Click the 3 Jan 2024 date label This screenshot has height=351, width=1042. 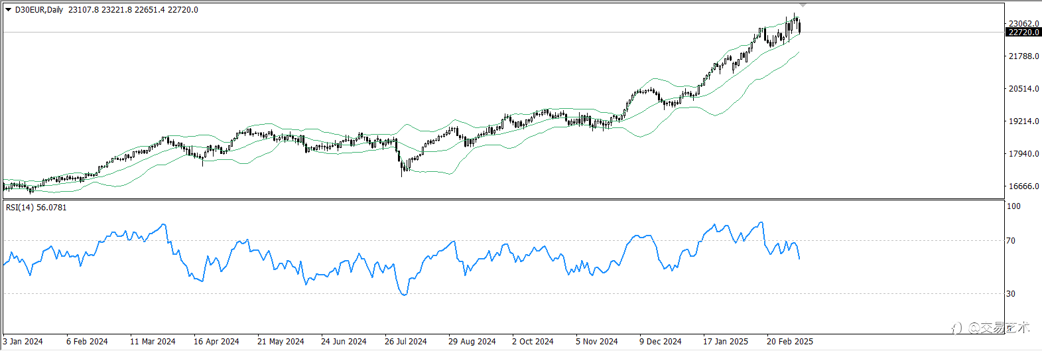[x=23, y=342]
